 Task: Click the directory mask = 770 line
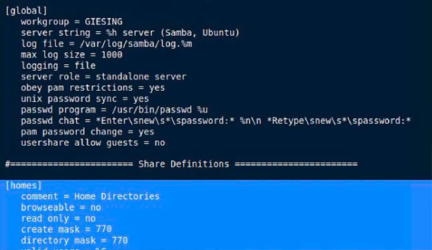74,240
